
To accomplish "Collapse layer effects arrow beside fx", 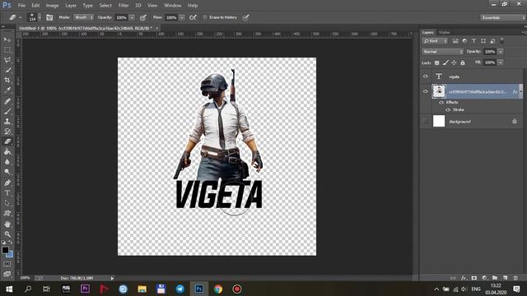I will [x=521, y=91].
